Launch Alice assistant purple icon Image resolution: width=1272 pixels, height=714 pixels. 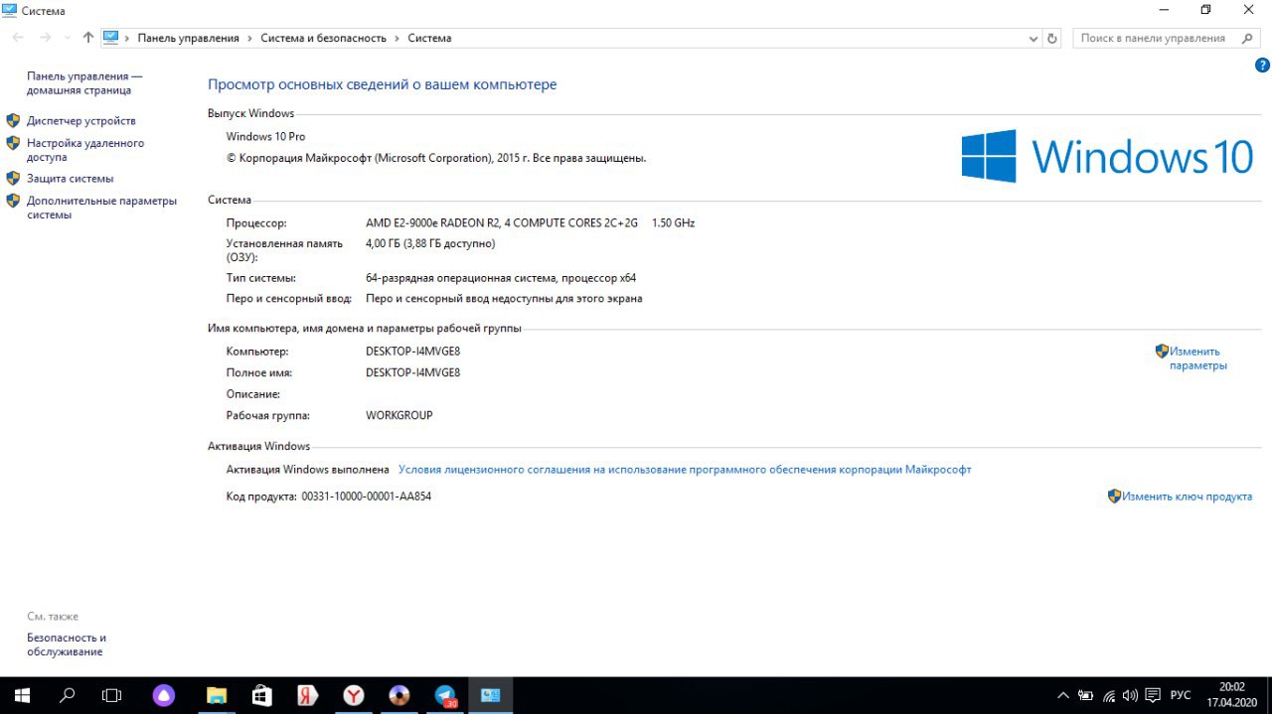click(164, 696)
